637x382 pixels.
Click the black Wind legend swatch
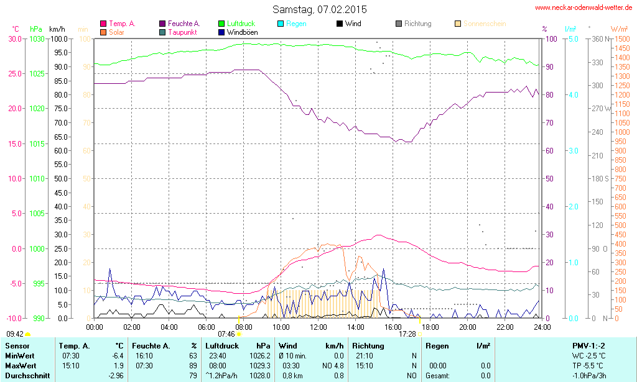pyautogui.click(x=339, y=24)
